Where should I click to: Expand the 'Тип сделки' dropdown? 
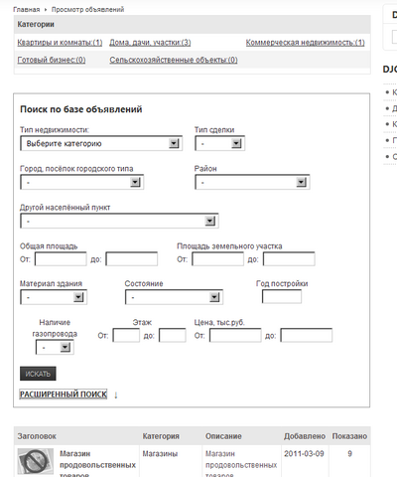219,143
